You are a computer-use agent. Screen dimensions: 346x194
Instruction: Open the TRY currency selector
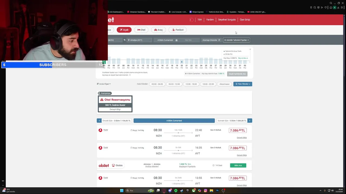pyautogui.click(x=200, y=20)
